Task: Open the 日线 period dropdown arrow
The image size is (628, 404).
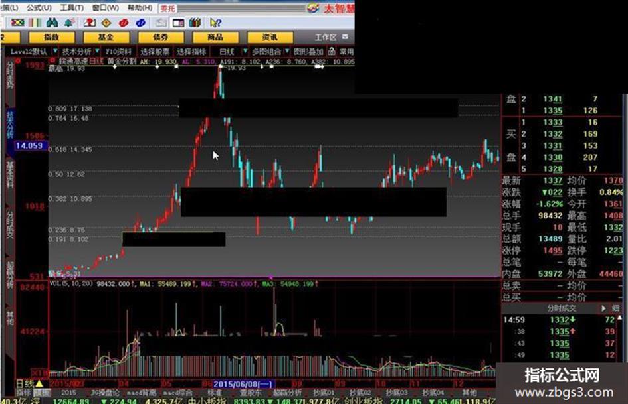Action: (245, 51)
